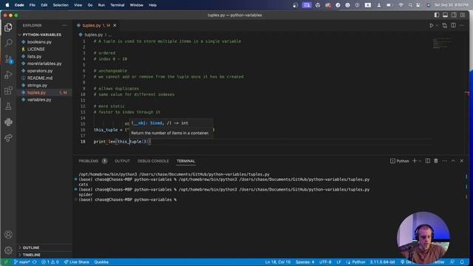Open Run and Debug view
The image size is (473, 266).
[x=8, y=75]
